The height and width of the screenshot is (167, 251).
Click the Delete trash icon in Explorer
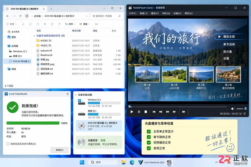tap(59, 24)
